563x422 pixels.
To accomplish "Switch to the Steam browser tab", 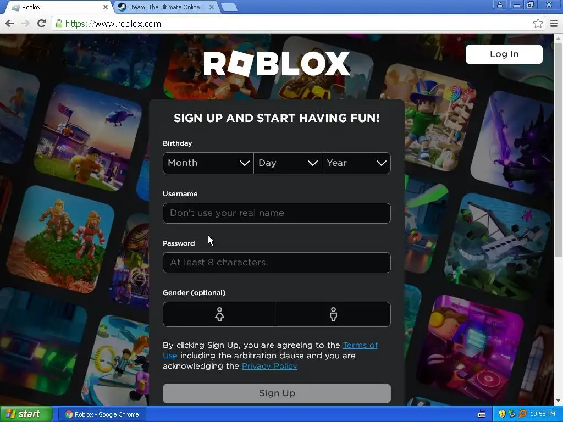I will [x=164, y=7].
